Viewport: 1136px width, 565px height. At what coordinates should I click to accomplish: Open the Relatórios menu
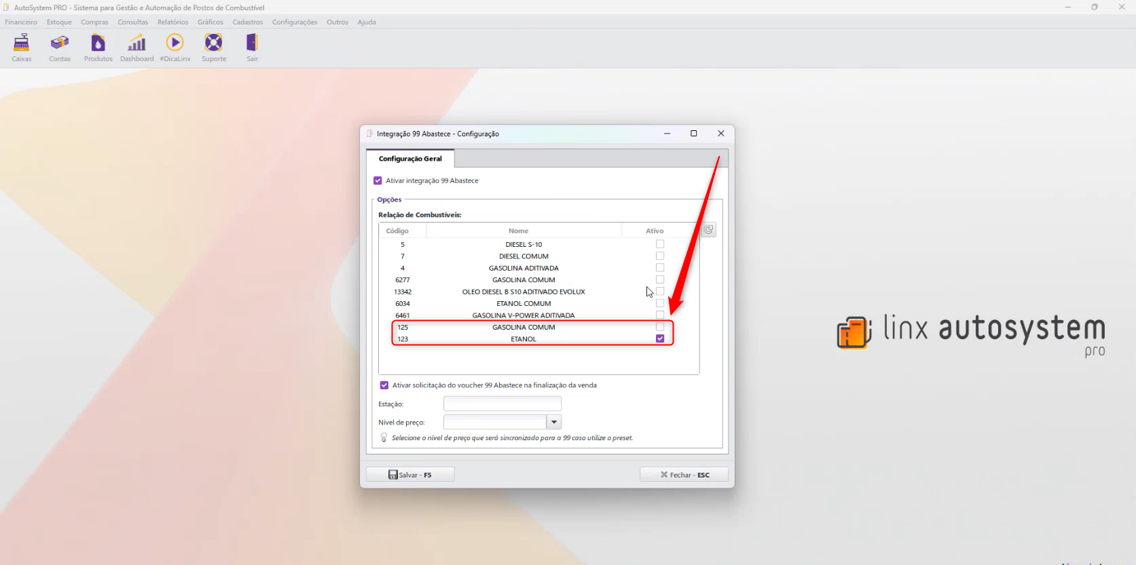point(173,22)
